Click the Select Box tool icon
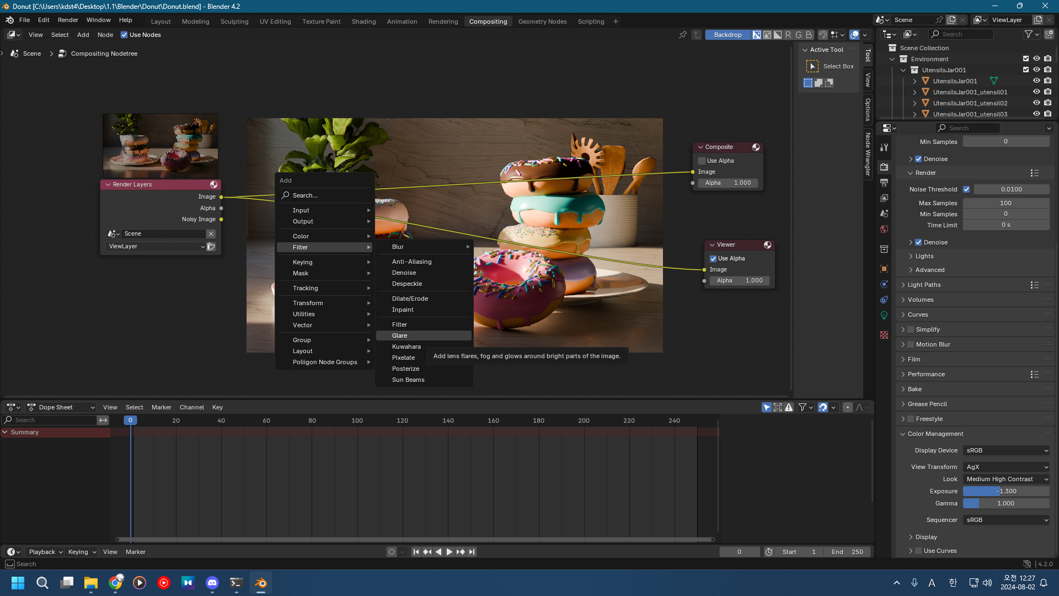Image resolution: width=1059 pixels, height=596 pixels. pos(812,66)
